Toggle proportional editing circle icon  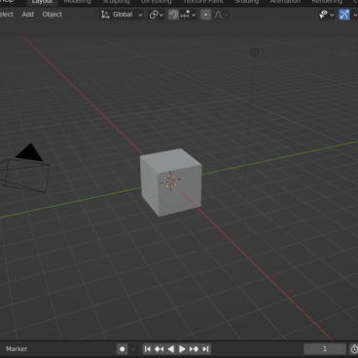pyautogui.click(x=206, y=15)
